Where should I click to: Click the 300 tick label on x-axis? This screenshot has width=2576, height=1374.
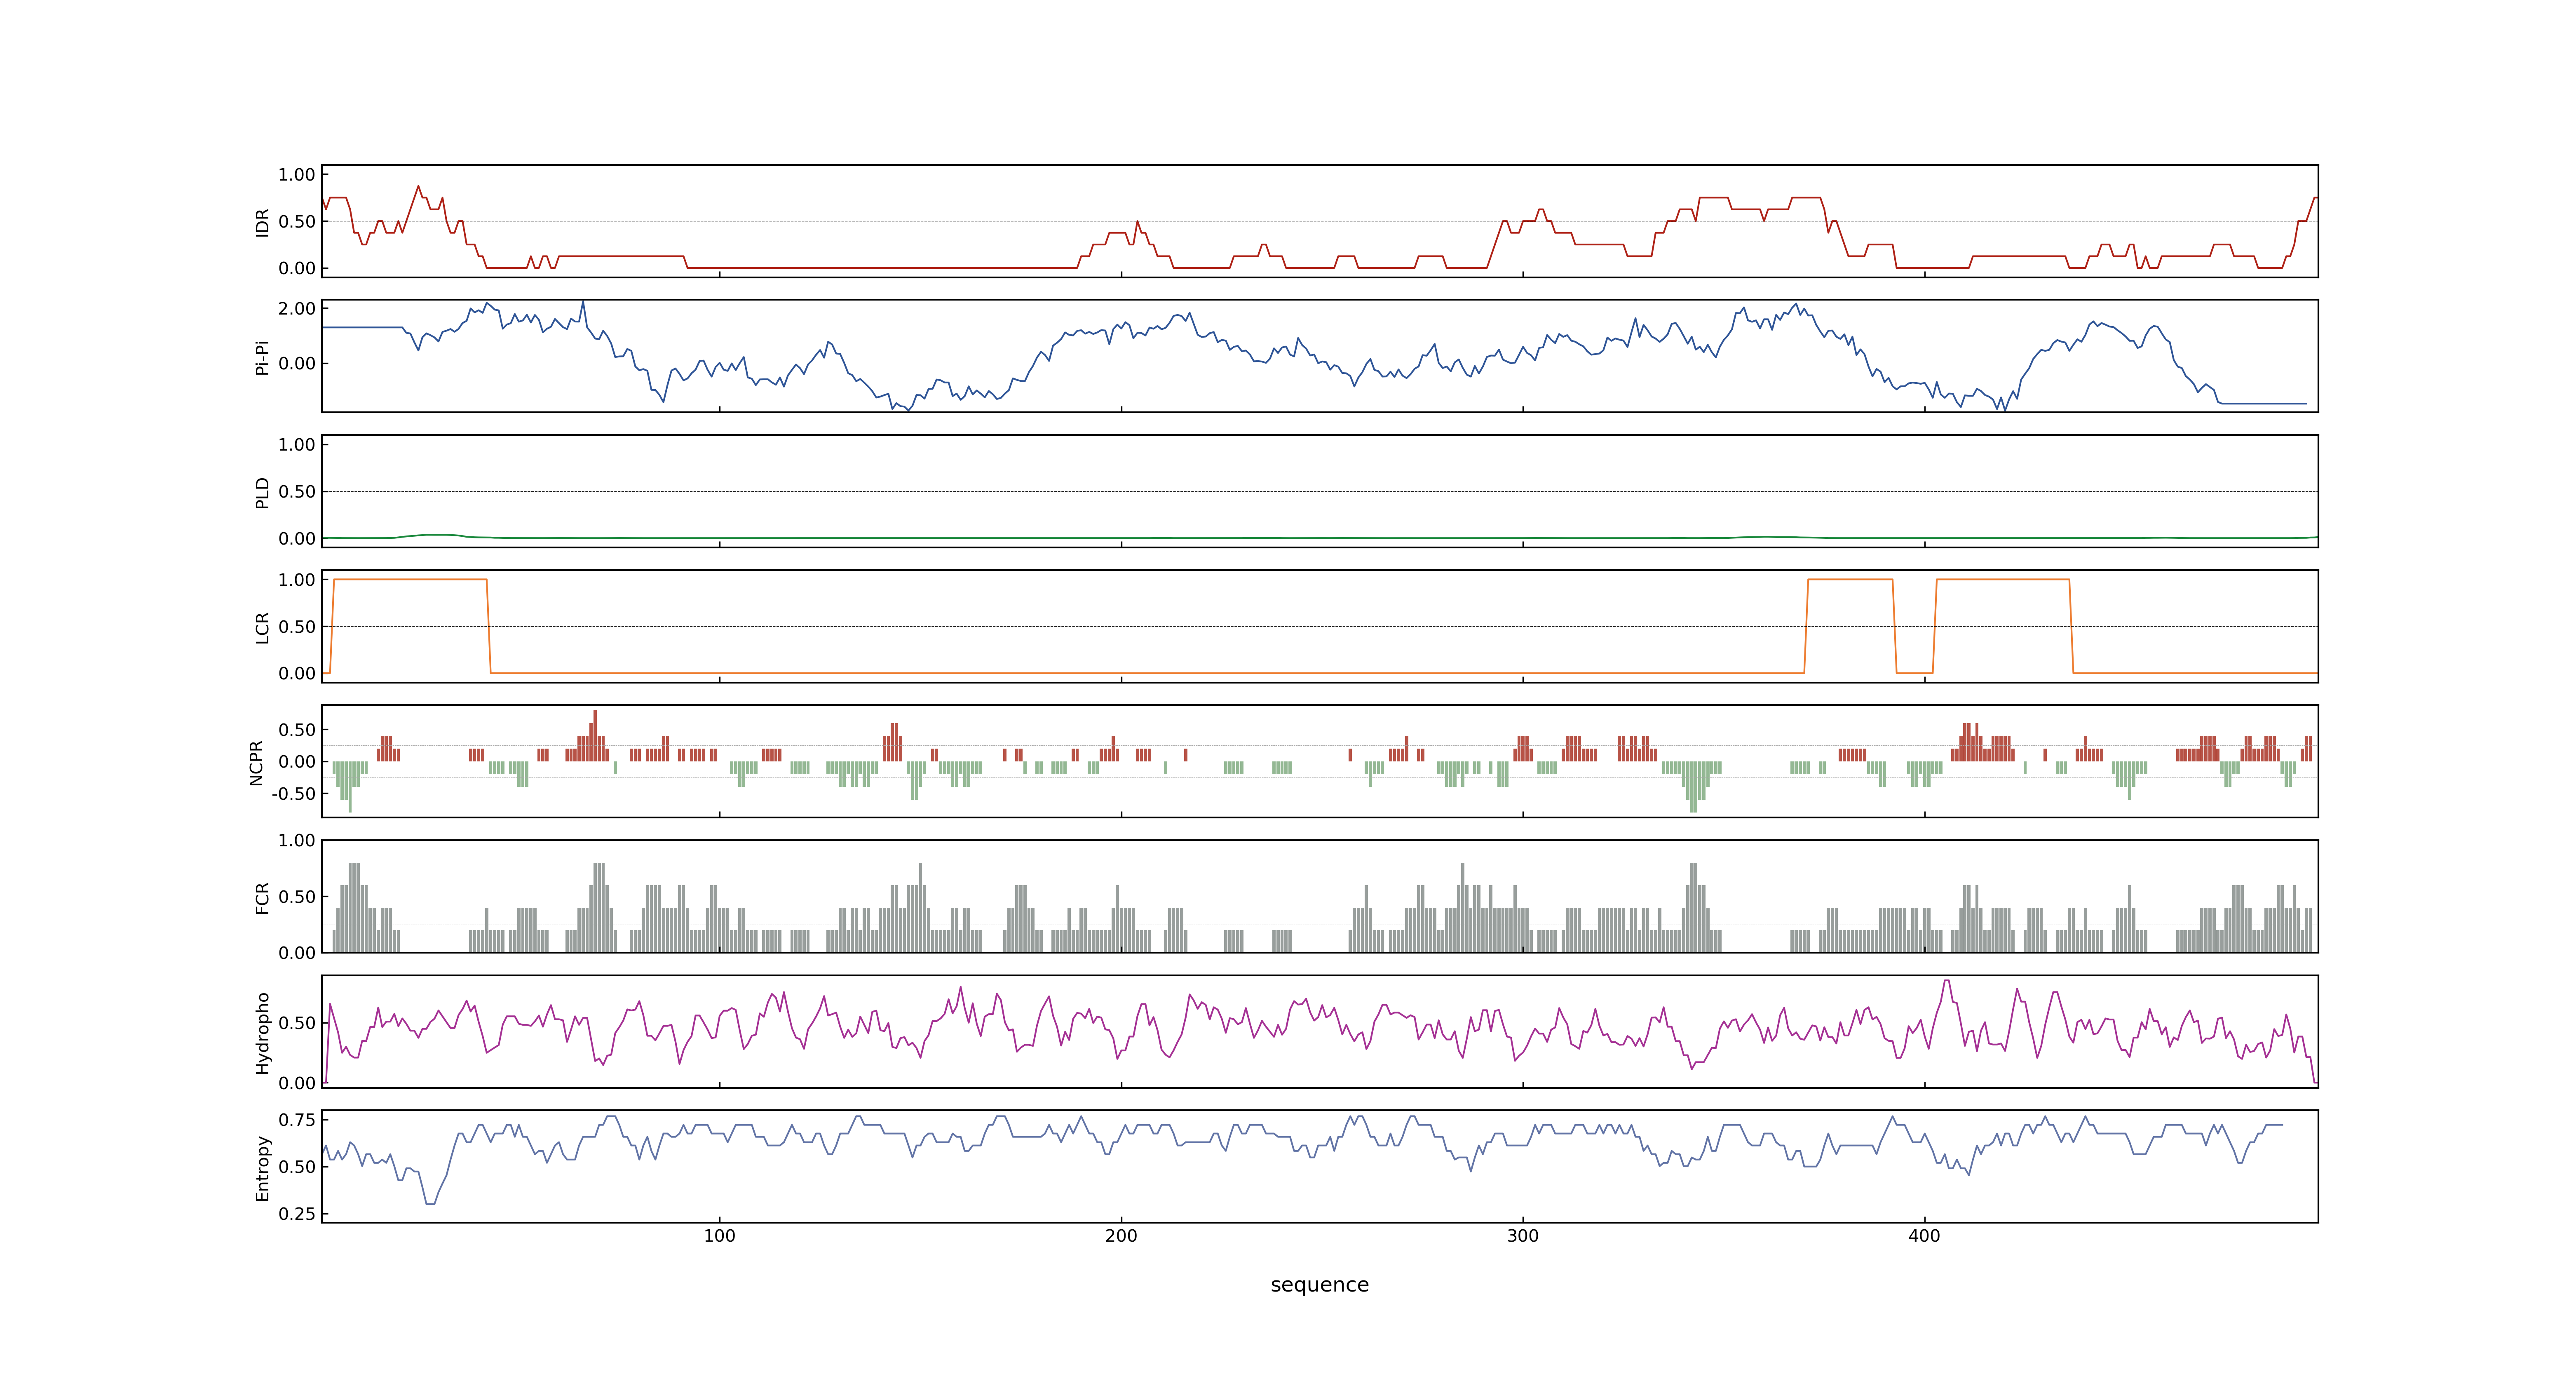pyautogui.click(x=1523, y=1235)
